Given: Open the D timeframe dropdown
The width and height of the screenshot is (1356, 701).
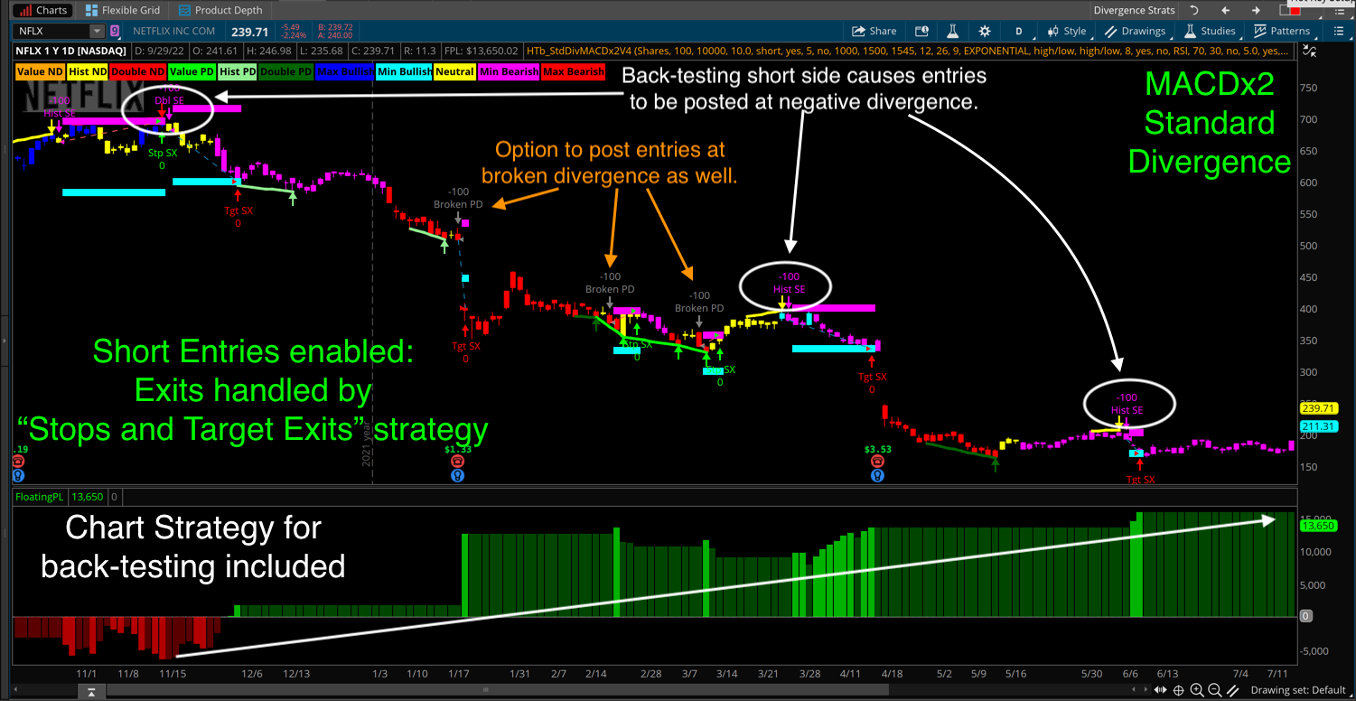Looking at the screenshot, I should pos(1019,31).
